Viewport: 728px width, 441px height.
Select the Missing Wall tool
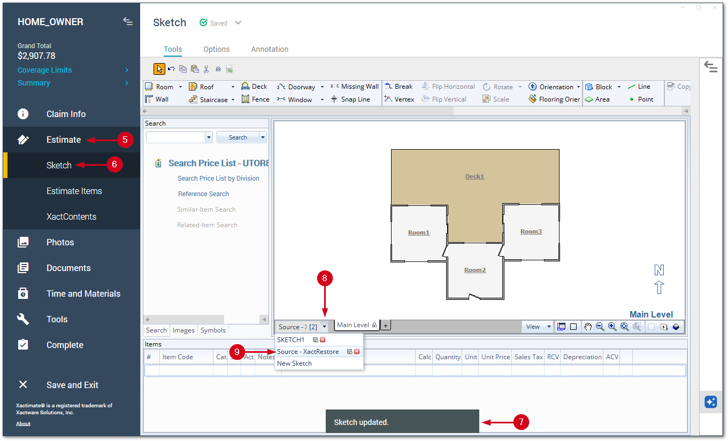tap(354, 87)
